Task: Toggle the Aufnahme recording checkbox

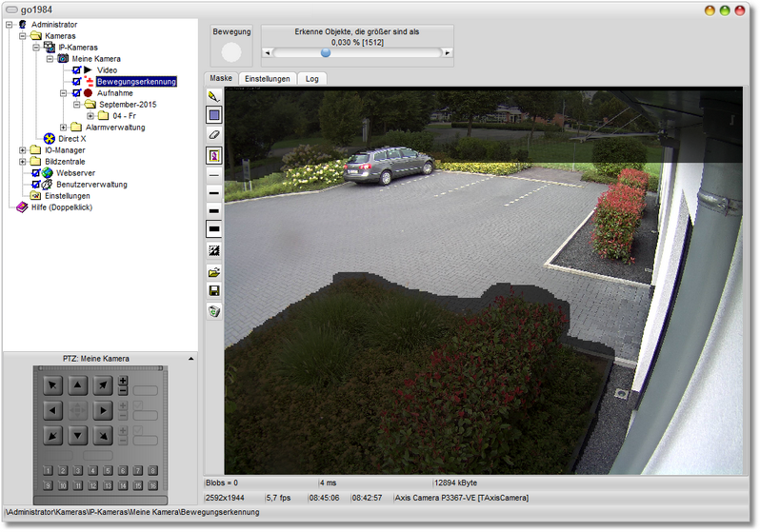Action: click(x=77, y=93)
